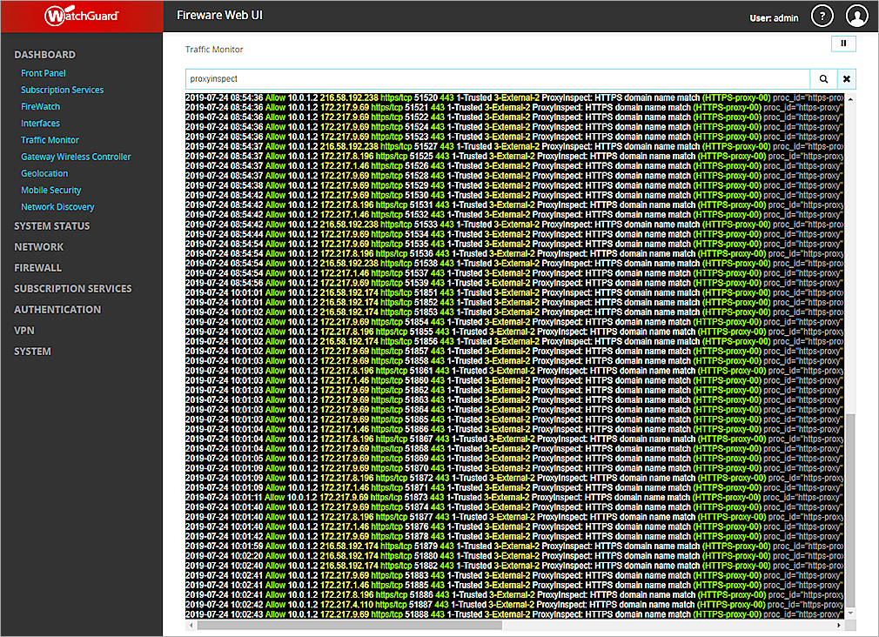Viewport: 879px width, 637px height.
Task: Expand the SUBSCRIPTION SERVICES section
Action: [72, 288]
